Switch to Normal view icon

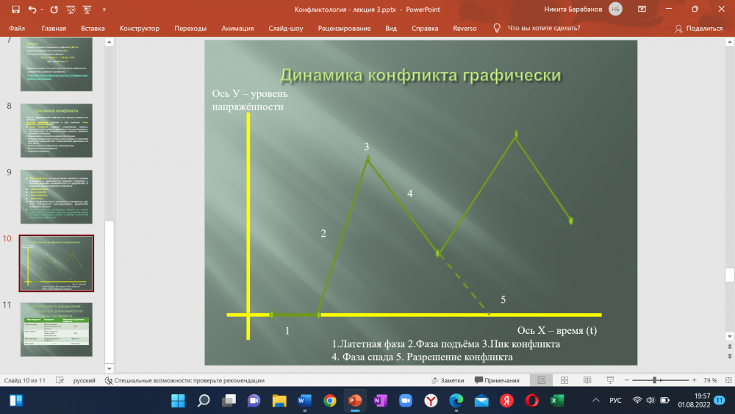click(542, 380)
